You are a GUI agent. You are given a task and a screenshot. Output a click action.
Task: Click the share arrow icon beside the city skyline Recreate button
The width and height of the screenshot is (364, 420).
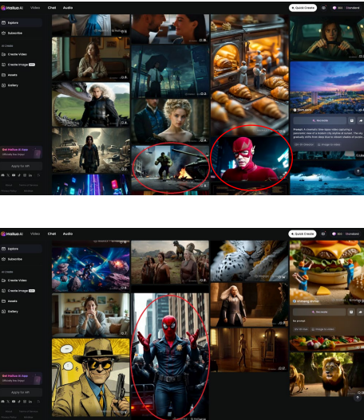(361, 121)
